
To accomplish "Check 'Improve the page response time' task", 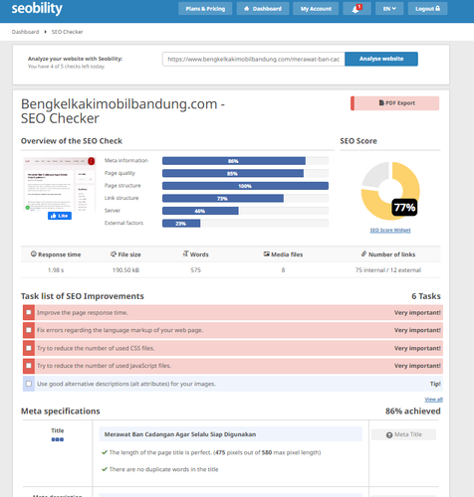I will [x=29, y=312].
